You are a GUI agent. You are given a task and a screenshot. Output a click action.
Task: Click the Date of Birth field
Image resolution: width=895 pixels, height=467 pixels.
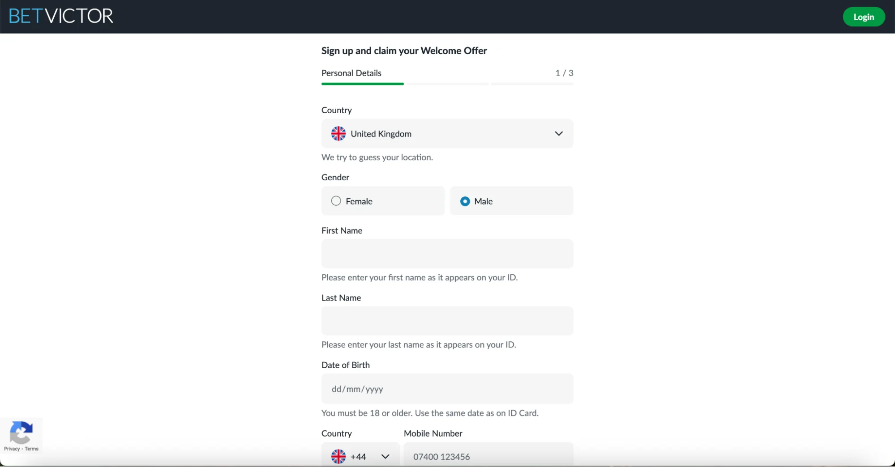(447, 389)
